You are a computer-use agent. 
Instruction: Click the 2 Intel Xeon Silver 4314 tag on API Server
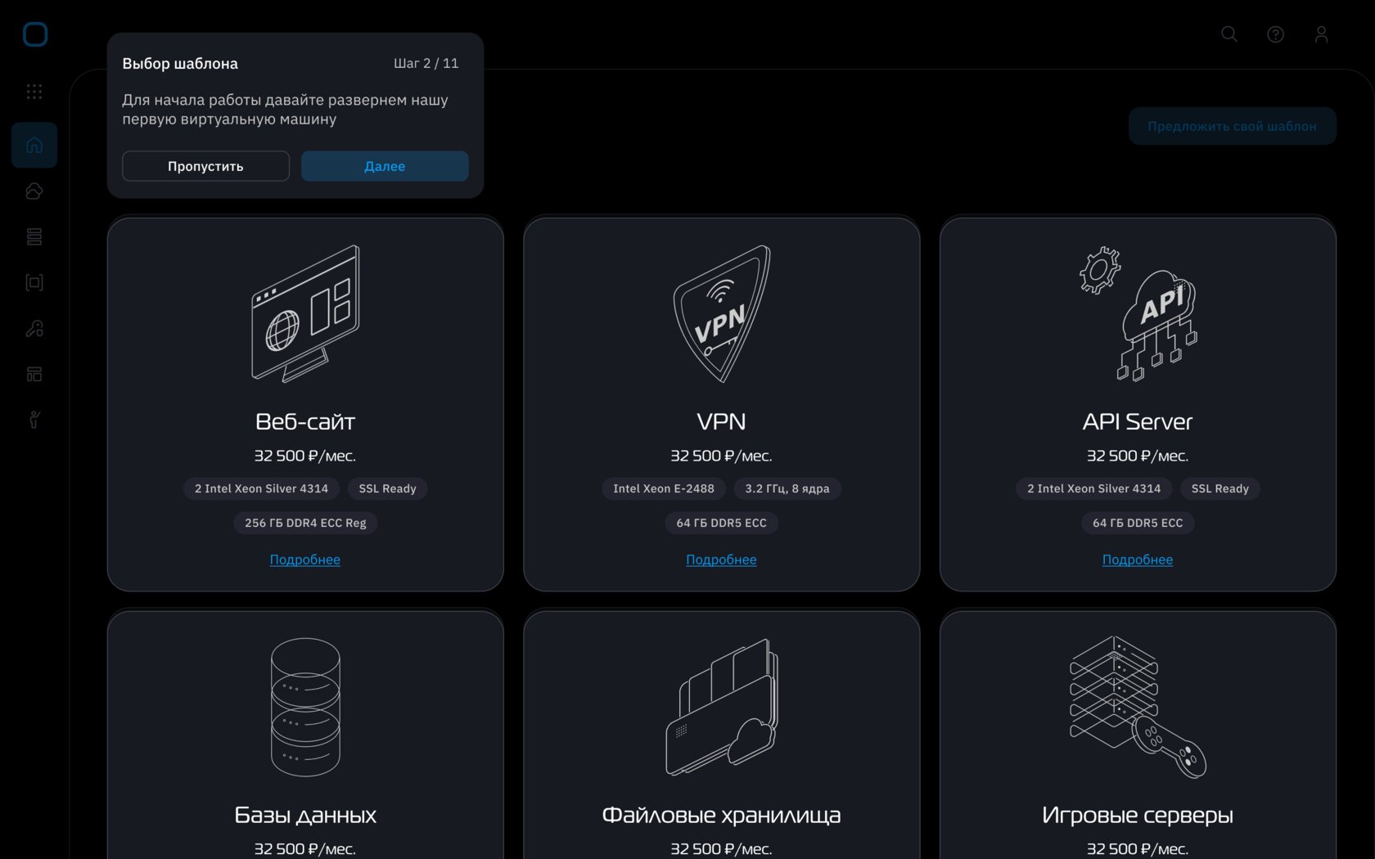pyautogui.click(x=1094, y=488)
